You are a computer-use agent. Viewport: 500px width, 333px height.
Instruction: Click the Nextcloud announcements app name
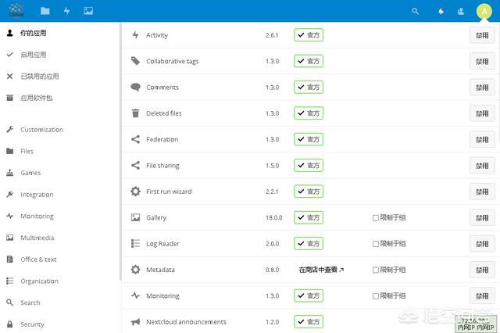point(186,322)
